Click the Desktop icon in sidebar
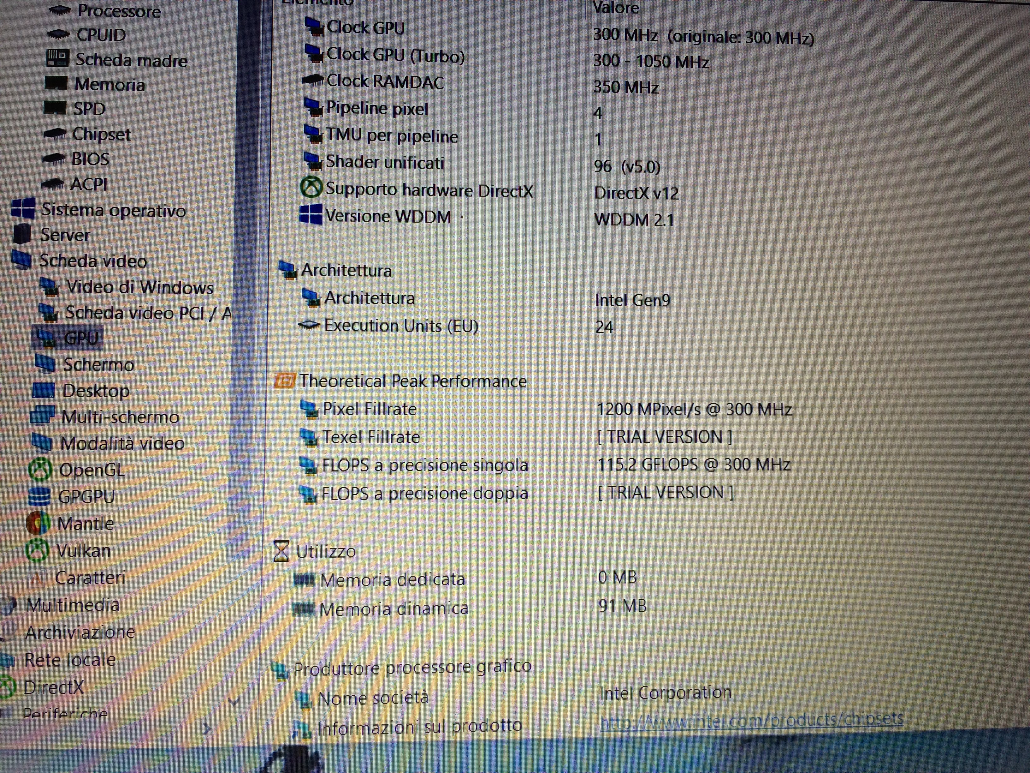The image size is (1030, 773). tap(44, 390)
